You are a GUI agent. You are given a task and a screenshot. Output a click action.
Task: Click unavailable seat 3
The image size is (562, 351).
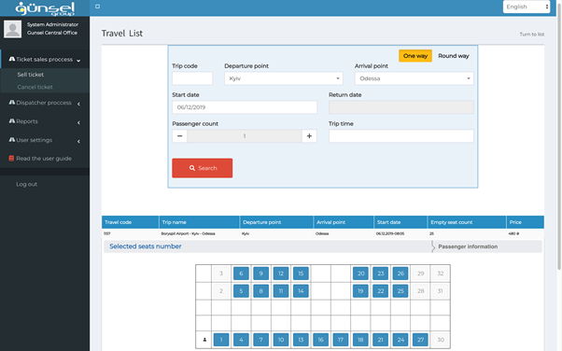click(x=221, y=274)
